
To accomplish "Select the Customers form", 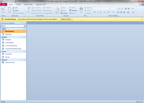I will click(13, 54).
